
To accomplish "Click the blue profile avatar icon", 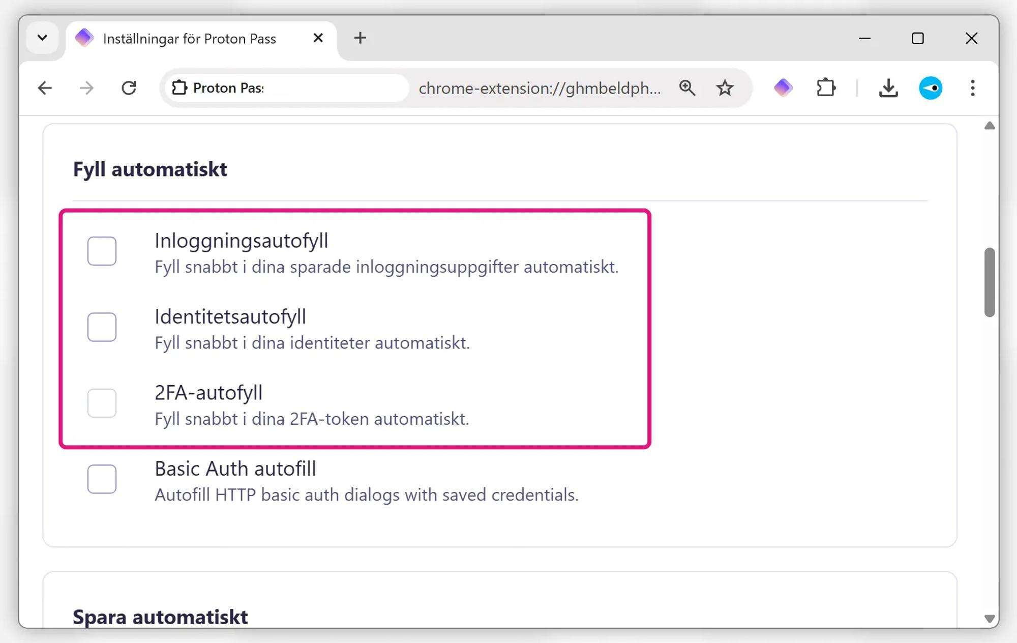I will click(x=930, y=88).
